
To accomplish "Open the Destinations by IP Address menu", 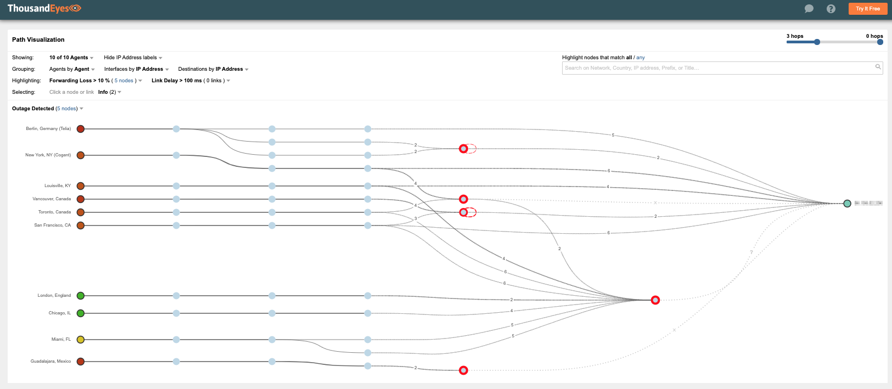I will coord(213,69).
